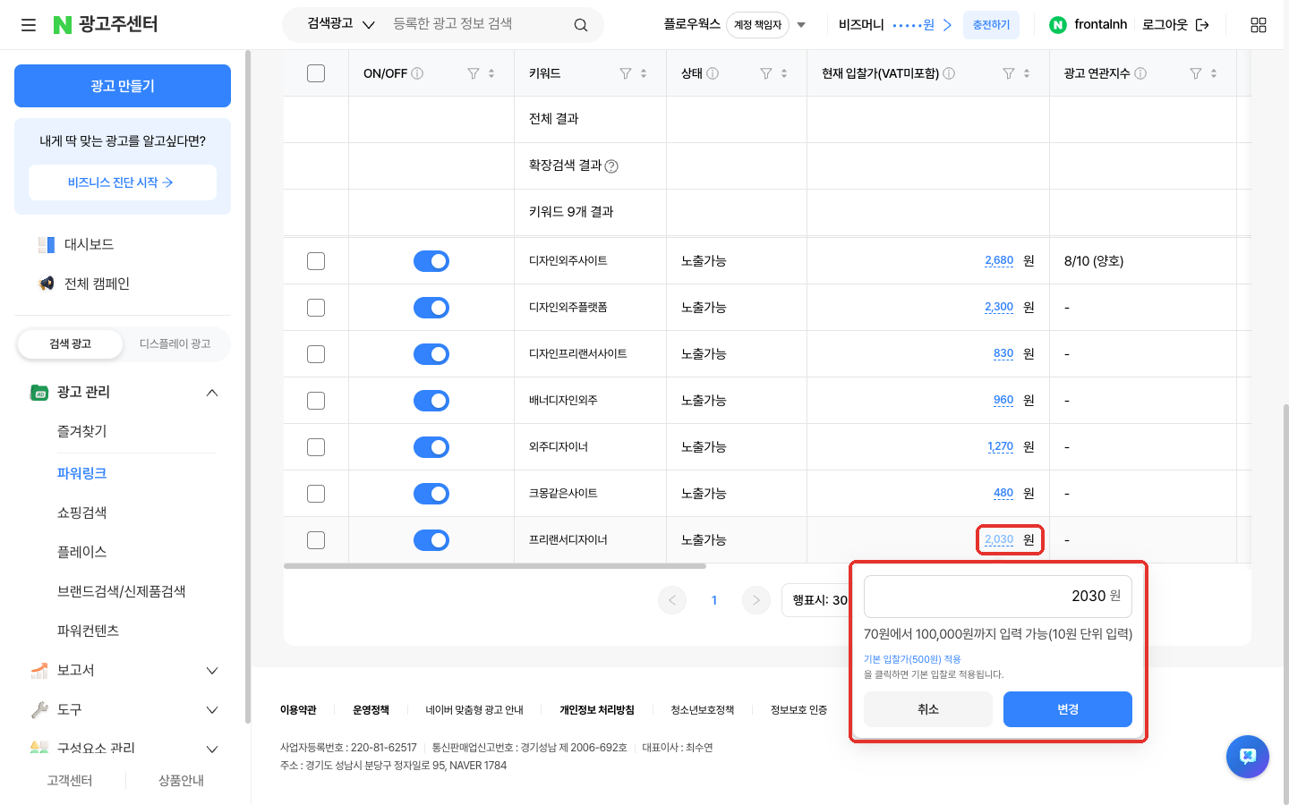Image resolution: width=1289 pixels, height=805 pixels.
Task: Click the ON/OFF column info icon
Action: [x=417, y=73]
